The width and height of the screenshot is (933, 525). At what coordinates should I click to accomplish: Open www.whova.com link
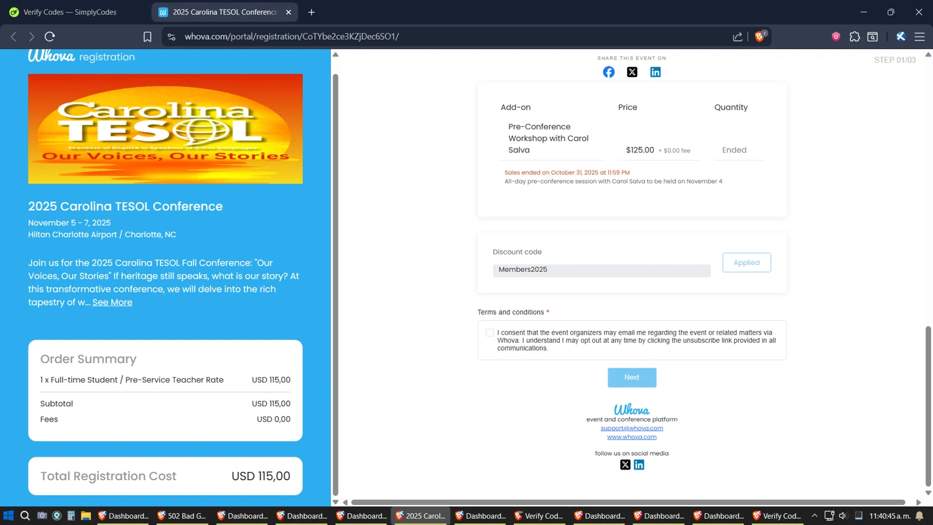click(x=632, y=437)
